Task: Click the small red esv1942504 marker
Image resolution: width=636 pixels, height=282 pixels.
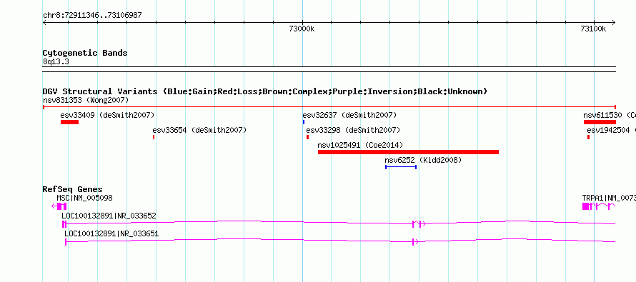Action: pyautogui.click(x=589, y=137)
